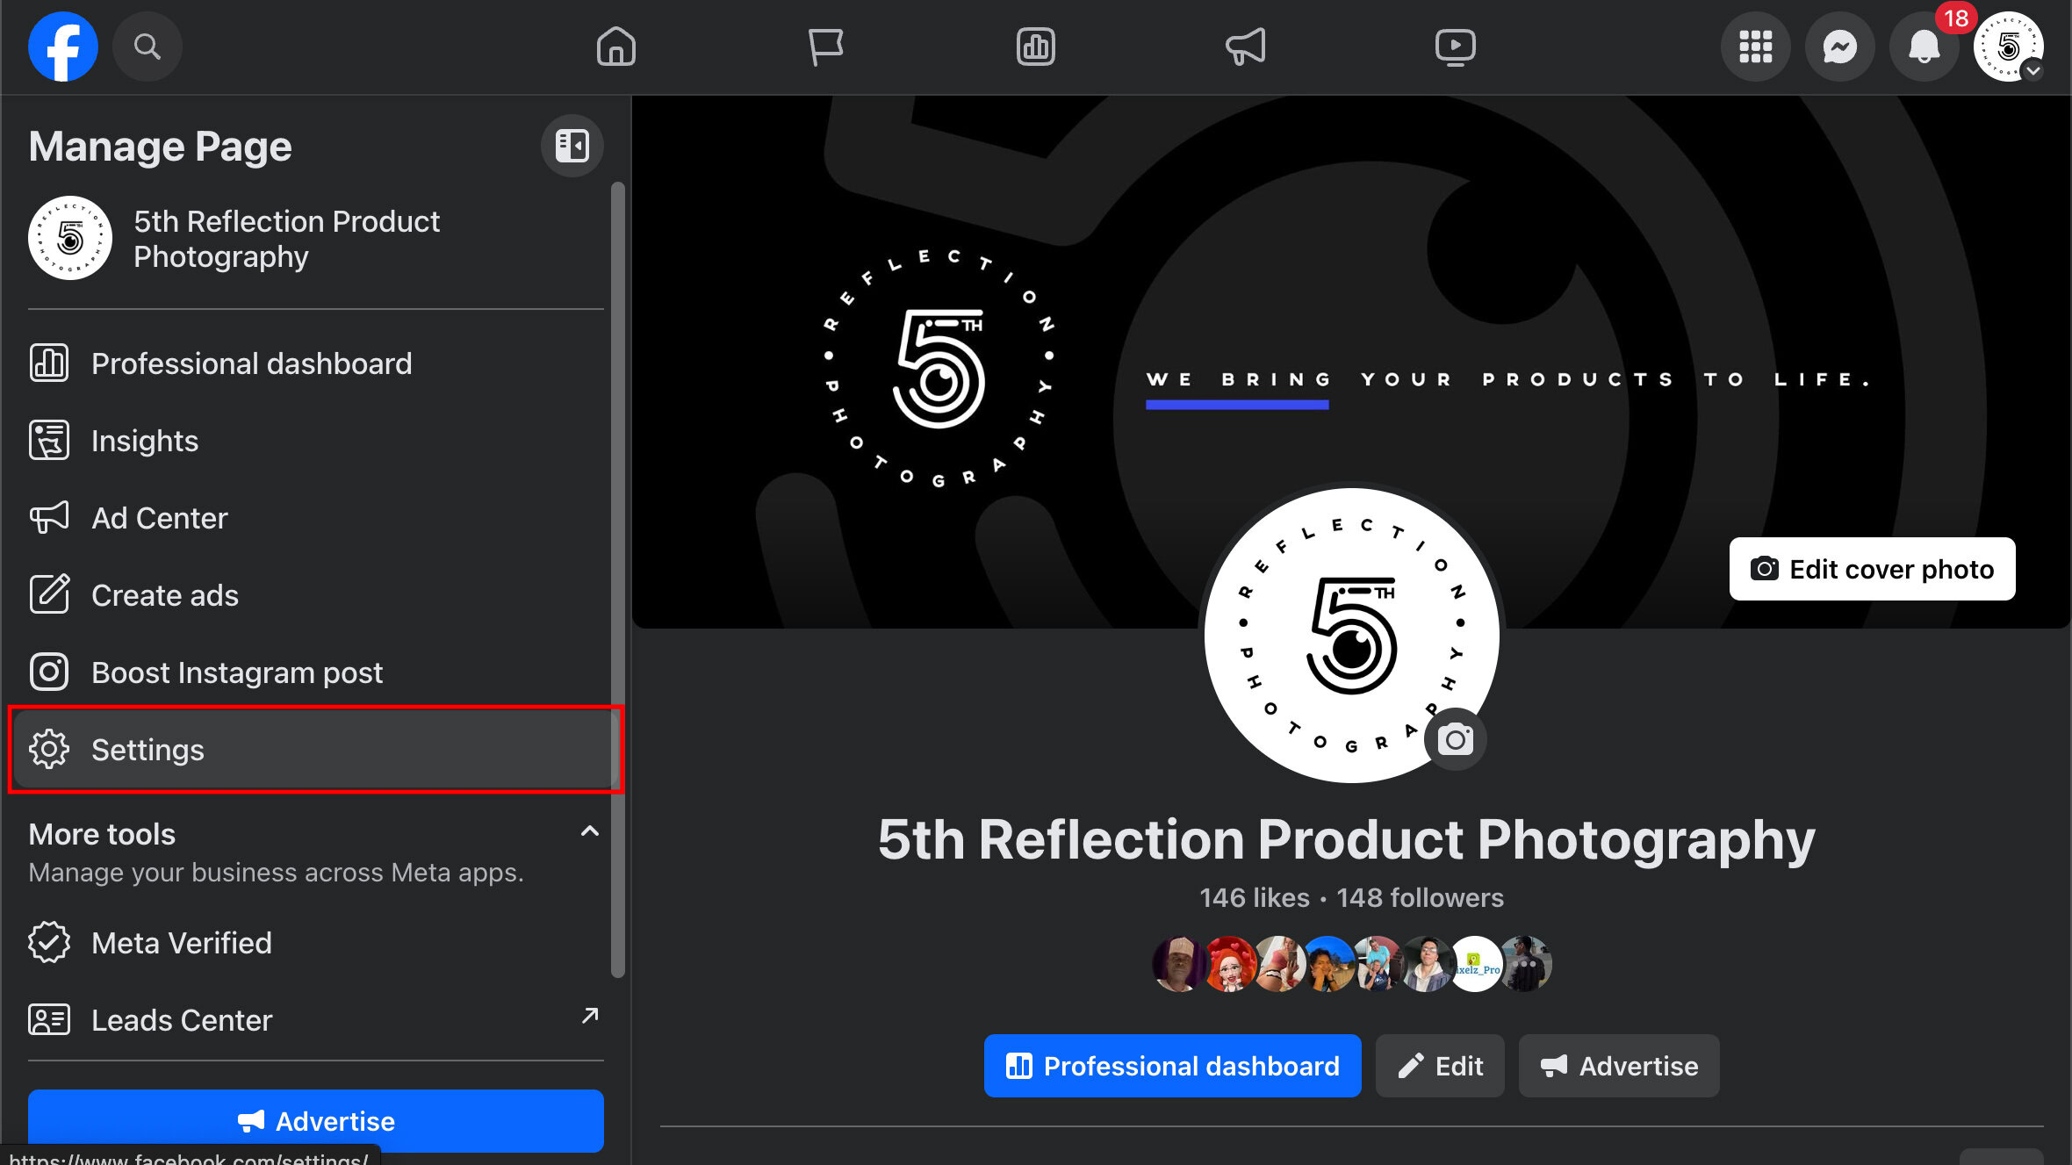Go to the Home icon
This screenshot has width=2072, height=1165.
615,47
